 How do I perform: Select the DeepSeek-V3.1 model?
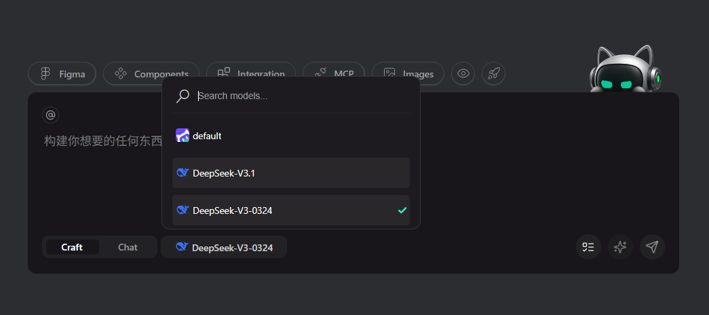[291, 173]
